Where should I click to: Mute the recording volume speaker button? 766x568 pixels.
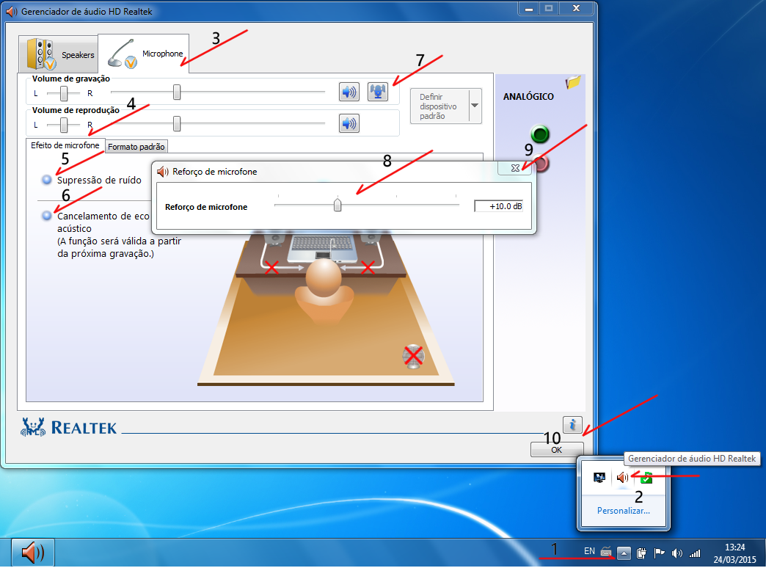pos(349,92)
